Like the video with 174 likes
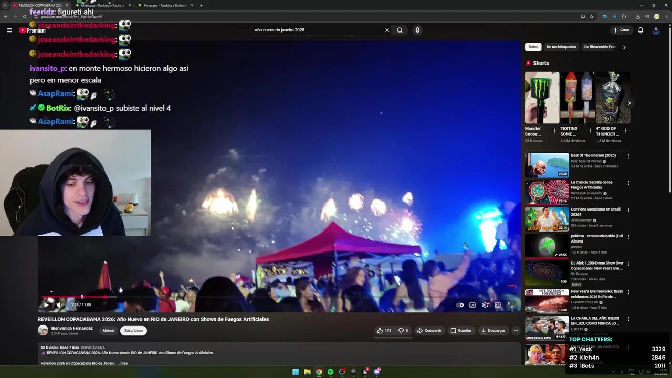 click(384, 331)
